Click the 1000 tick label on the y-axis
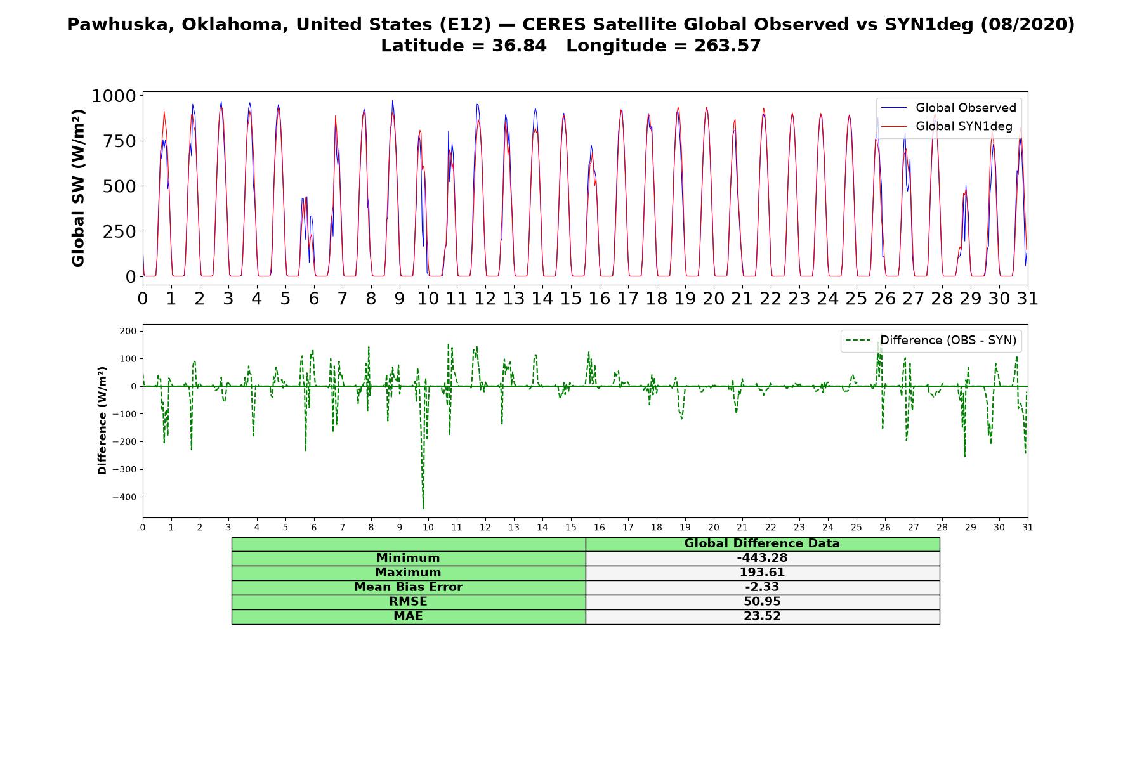This screenshot has height=761, width=1142. coord(114,96)
